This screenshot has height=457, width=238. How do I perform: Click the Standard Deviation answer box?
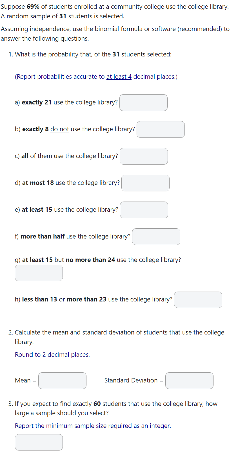(x=189, y=381)
